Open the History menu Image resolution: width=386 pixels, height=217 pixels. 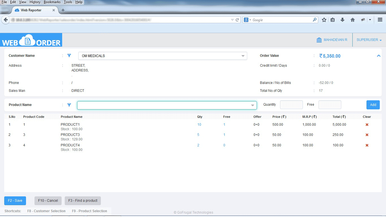click(35, 2)
